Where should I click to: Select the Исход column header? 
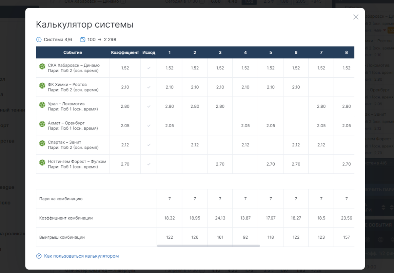pos(149,53)
